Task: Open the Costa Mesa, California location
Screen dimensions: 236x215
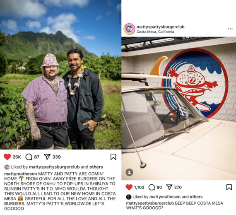Action: pyautogui.click(x=155, y=32)
